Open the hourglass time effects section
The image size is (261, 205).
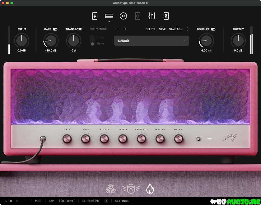click(166, 16)
